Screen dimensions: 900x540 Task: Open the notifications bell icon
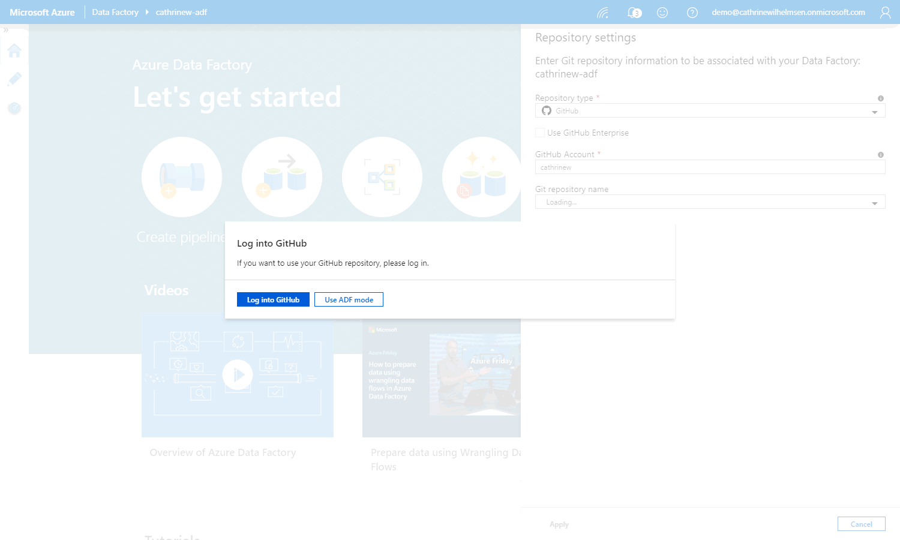pyautogui.click(x=634, y=13)
